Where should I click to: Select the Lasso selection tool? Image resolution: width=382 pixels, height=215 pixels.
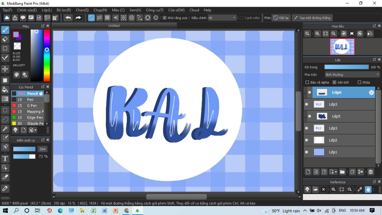coord(5,119)
